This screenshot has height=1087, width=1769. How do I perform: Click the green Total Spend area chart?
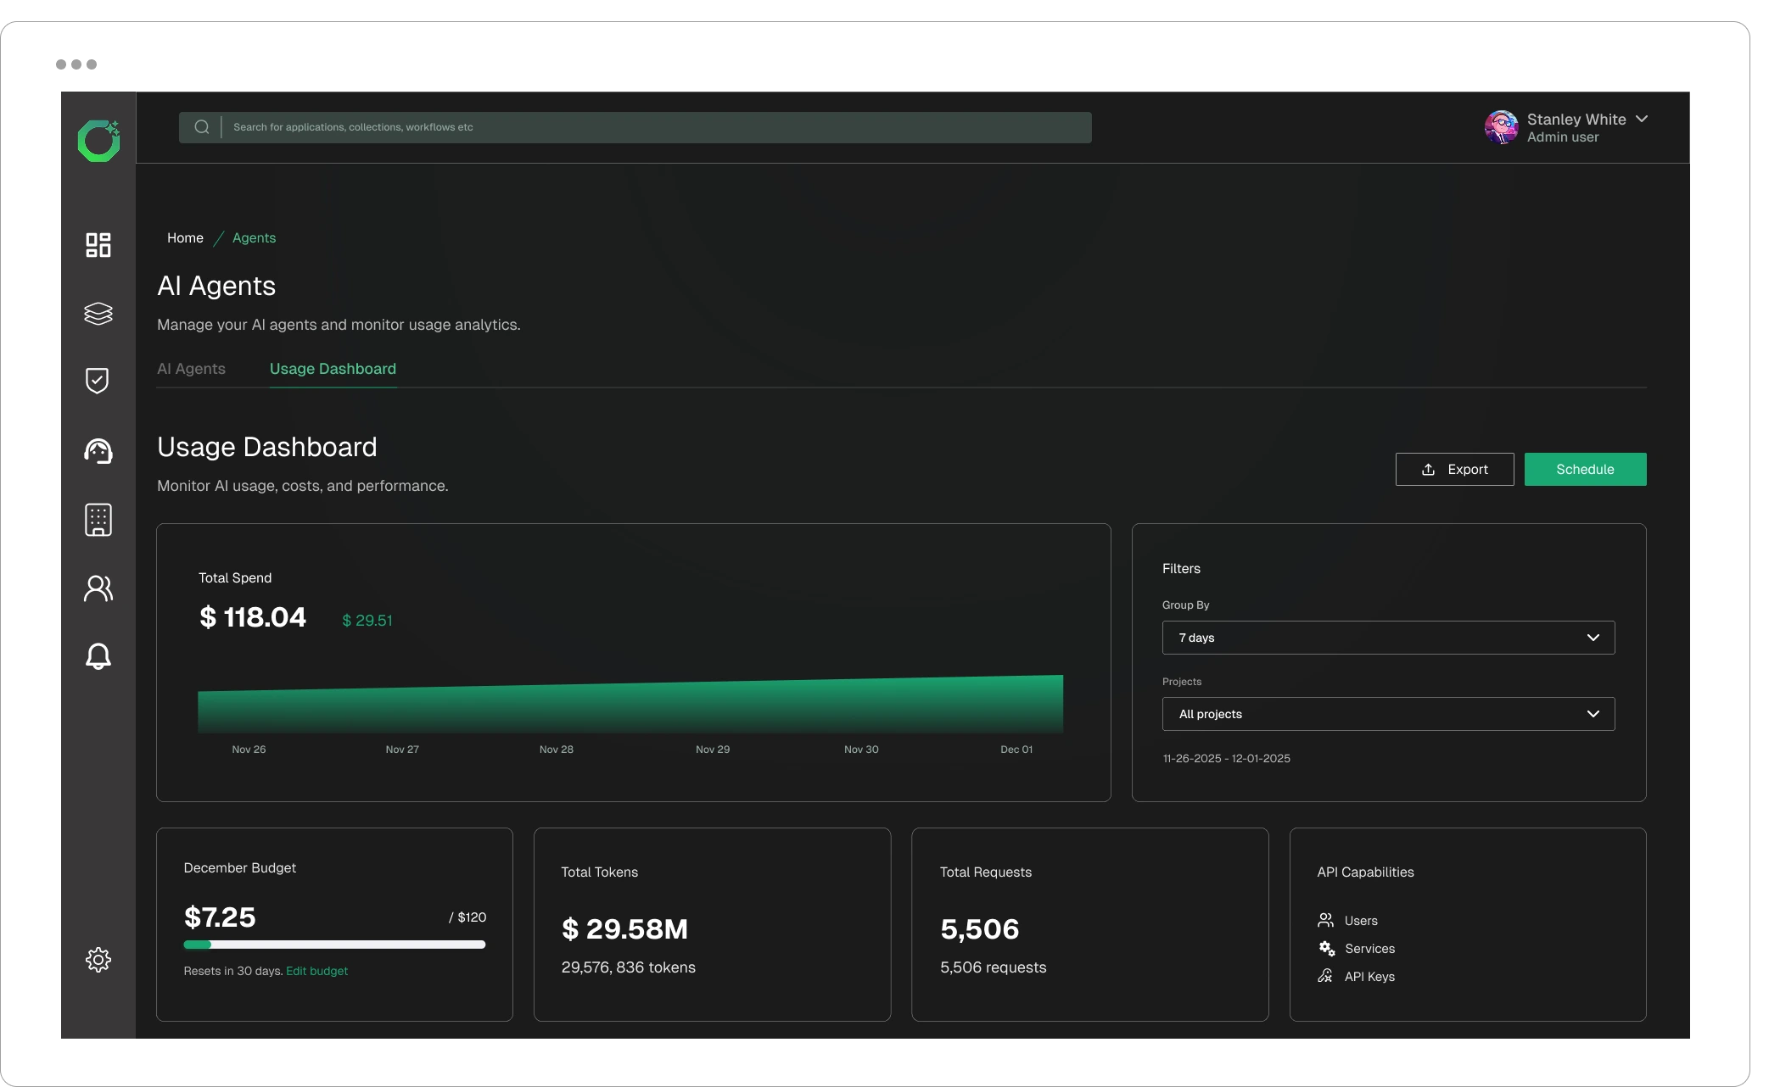click(630, 704)
